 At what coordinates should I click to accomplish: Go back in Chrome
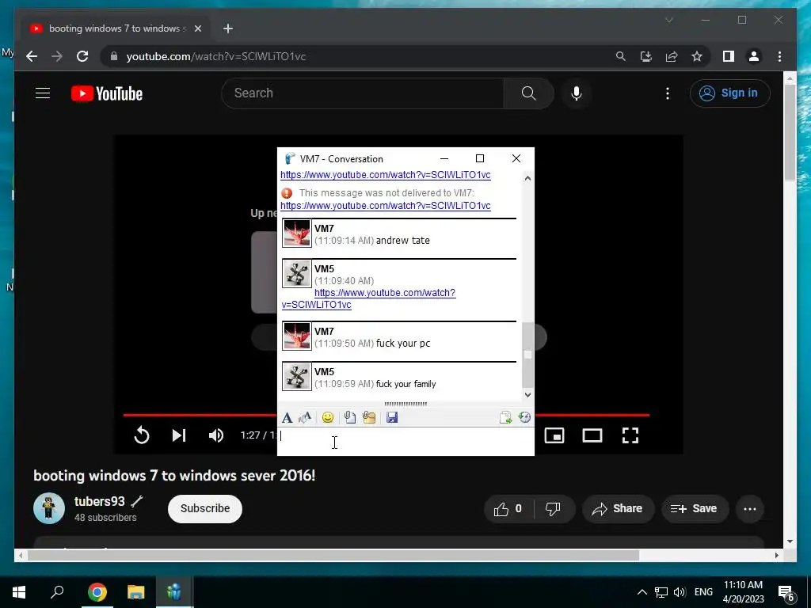(32, 56)
